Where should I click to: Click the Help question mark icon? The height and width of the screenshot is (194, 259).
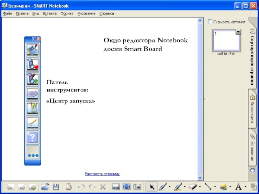coord(32,137)
